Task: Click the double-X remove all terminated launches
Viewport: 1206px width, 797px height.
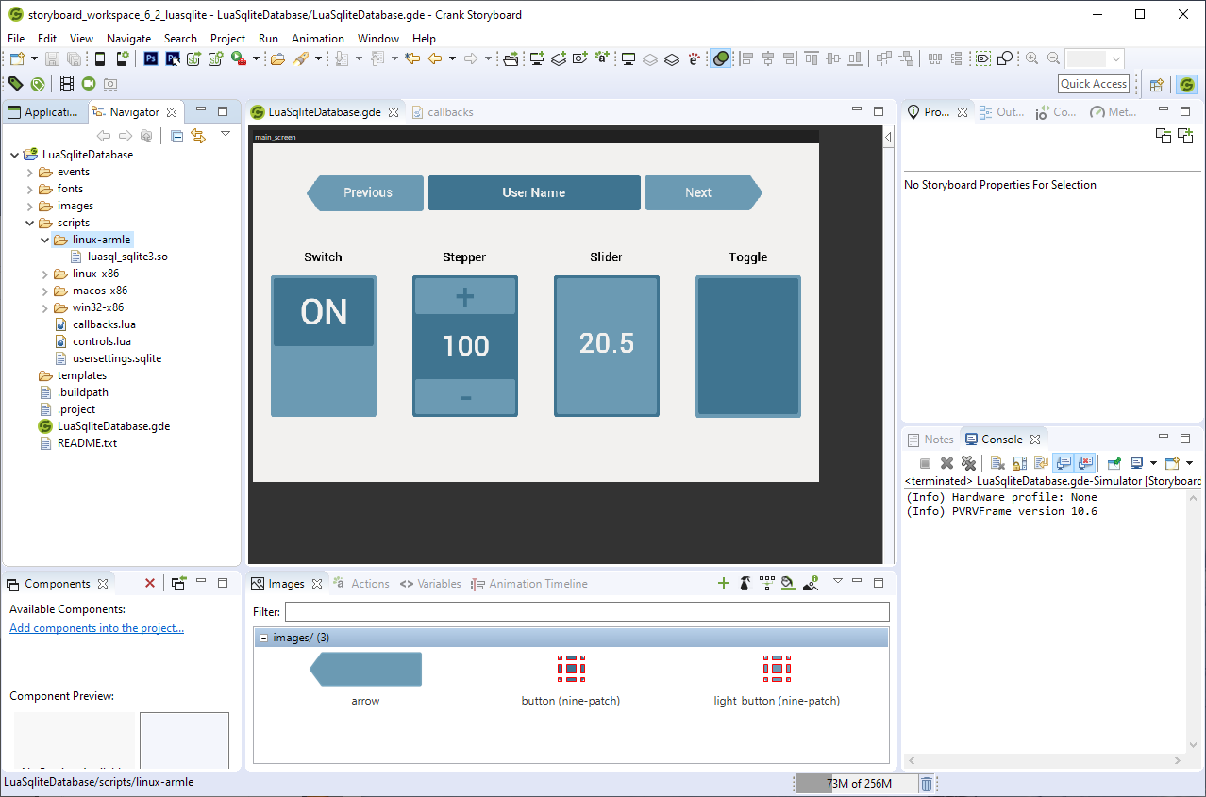Action: (968, 463)
